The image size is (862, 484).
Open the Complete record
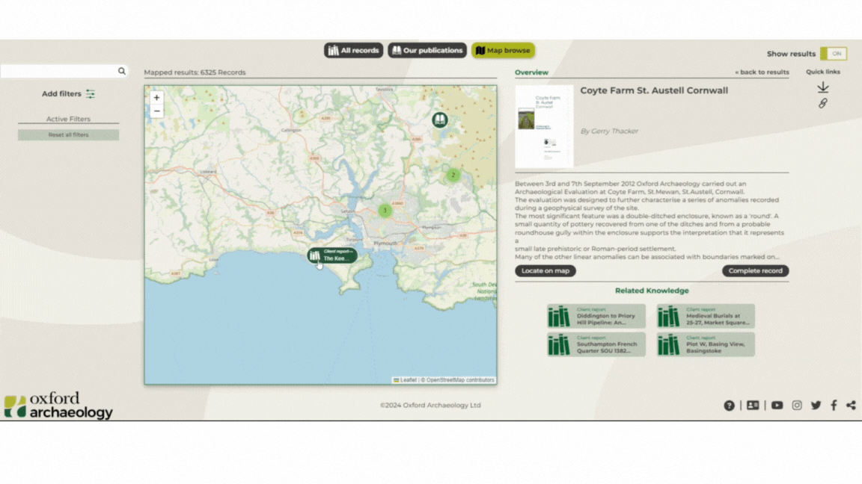pos(755,270)
